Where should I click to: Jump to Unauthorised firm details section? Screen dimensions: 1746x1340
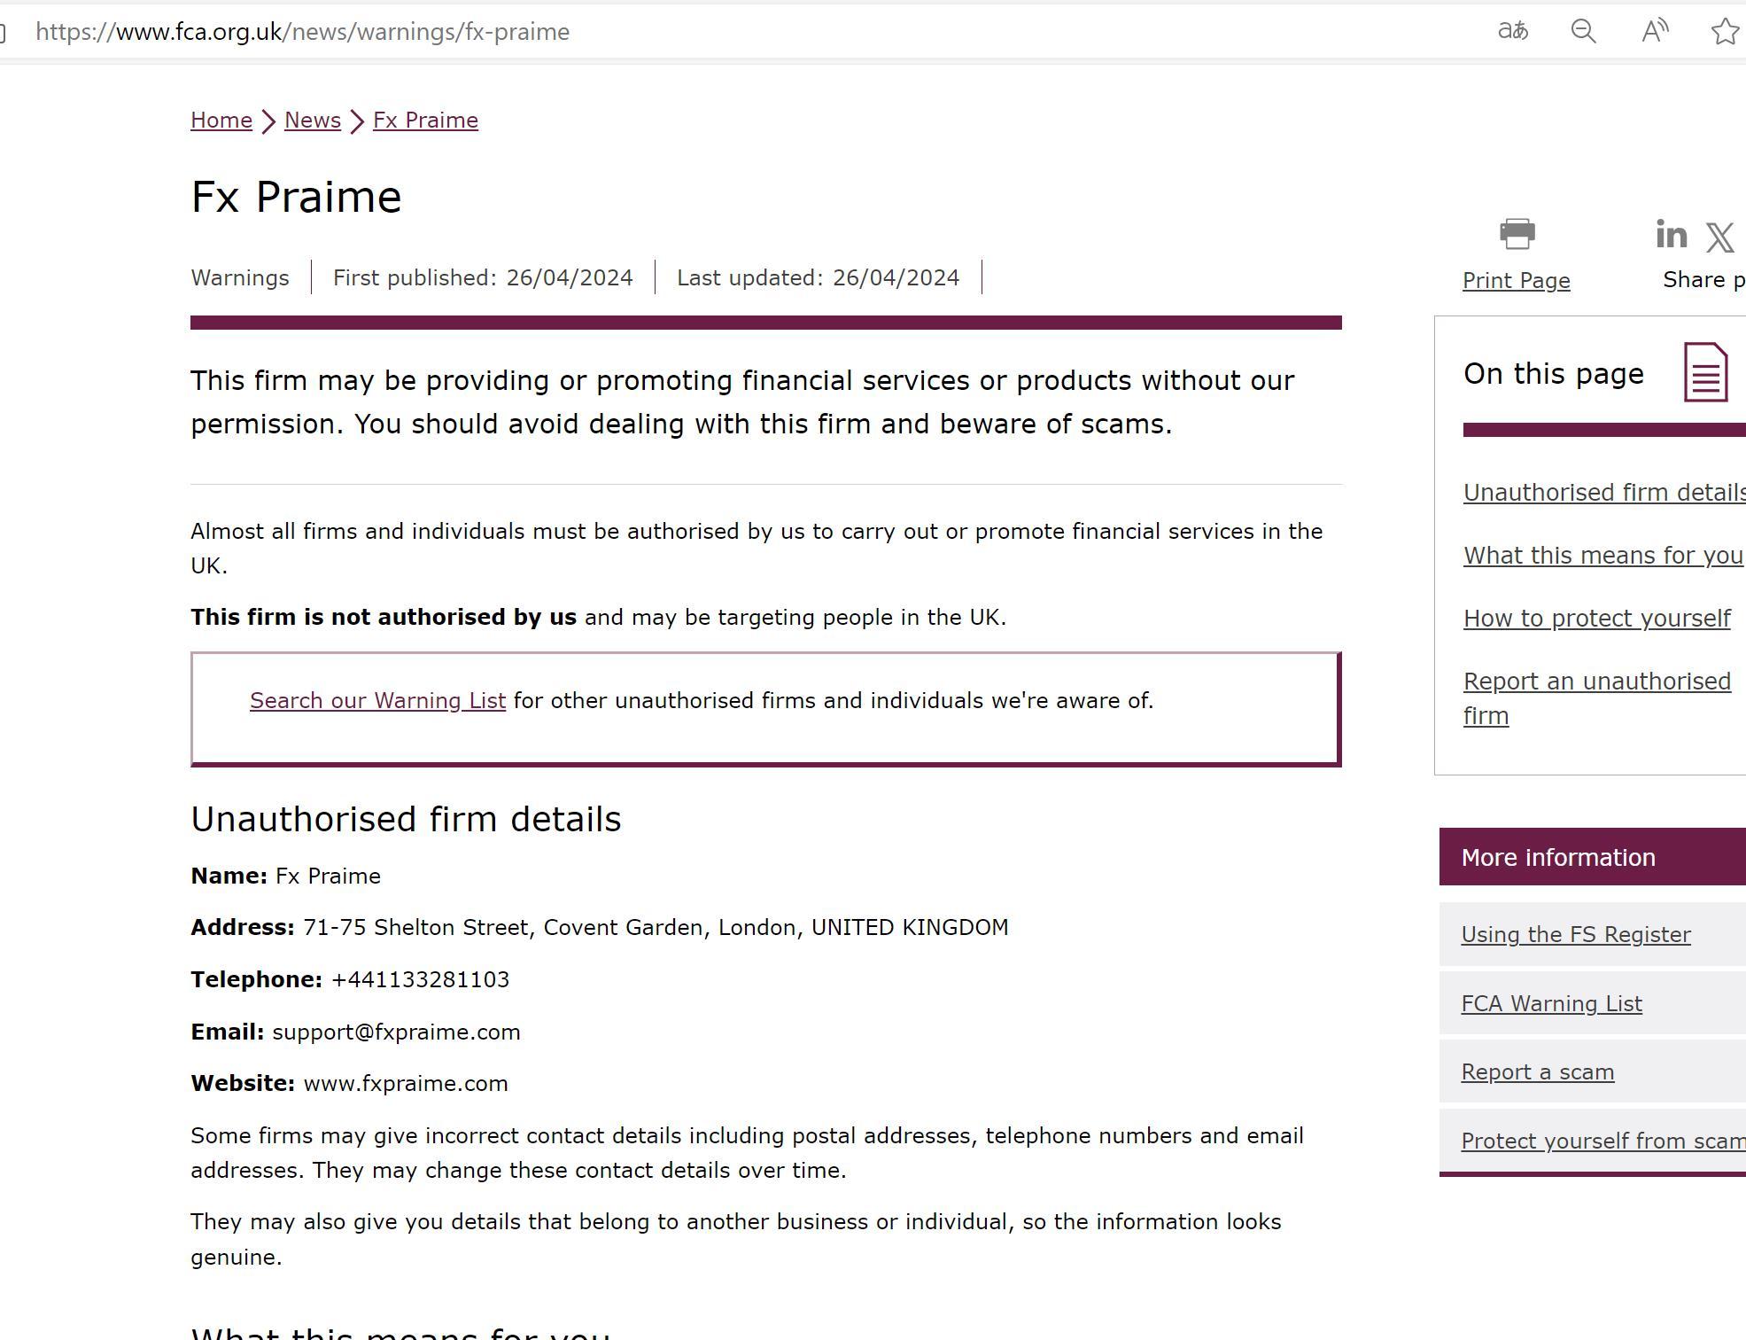coord(1603,493)
